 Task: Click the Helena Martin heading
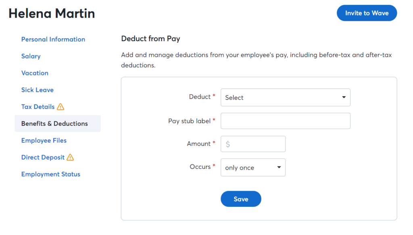point(52,13)
